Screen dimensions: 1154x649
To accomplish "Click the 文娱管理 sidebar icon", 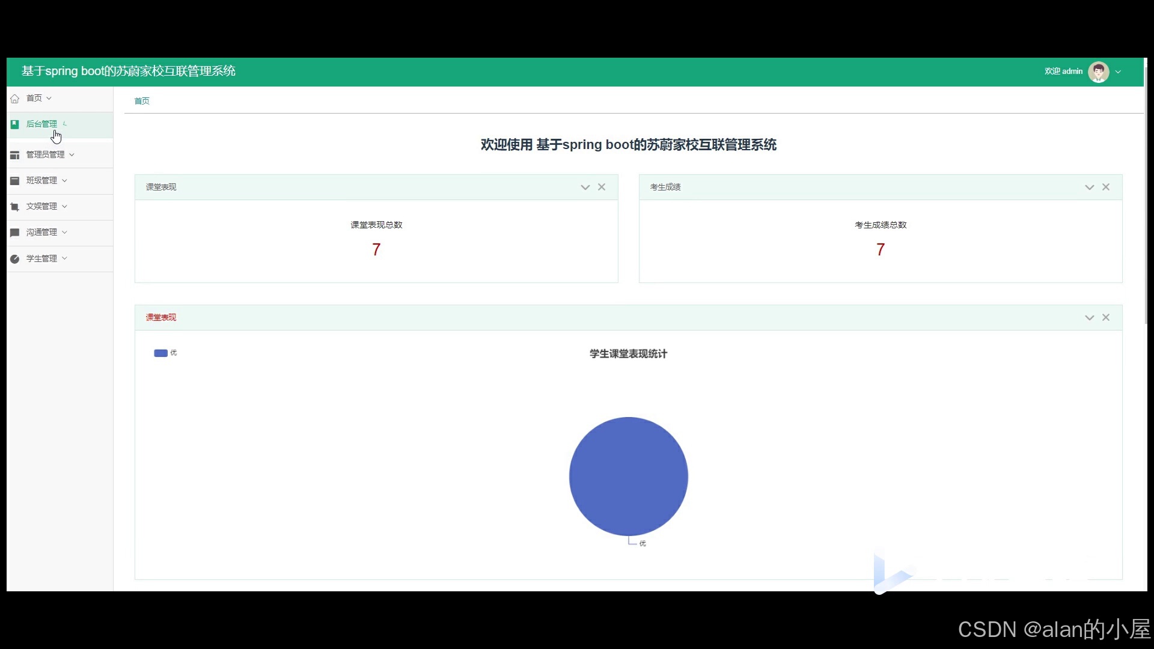I will click(15, 207).
